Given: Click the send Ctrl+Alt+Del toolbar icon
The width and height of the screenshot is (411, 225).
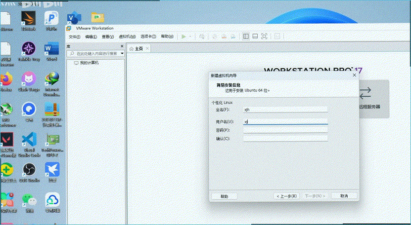Looking at the screenshot, I should 202,37.
